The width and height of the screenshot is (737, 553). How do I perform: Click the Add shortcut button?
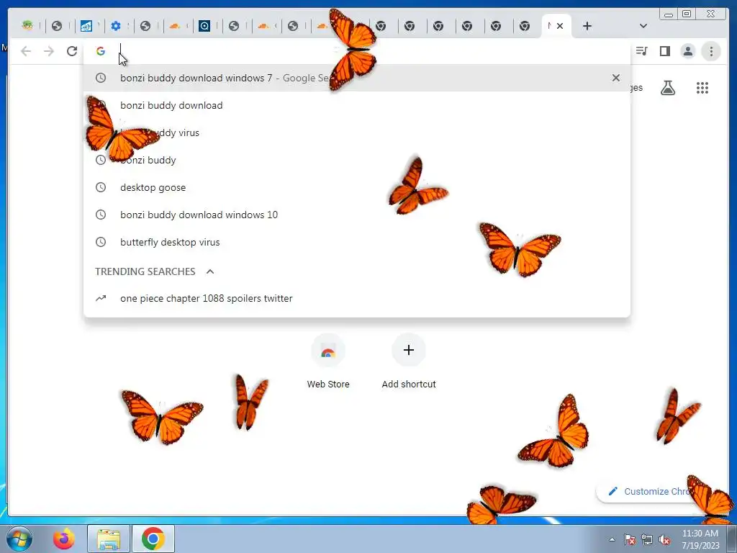(409, 361)
